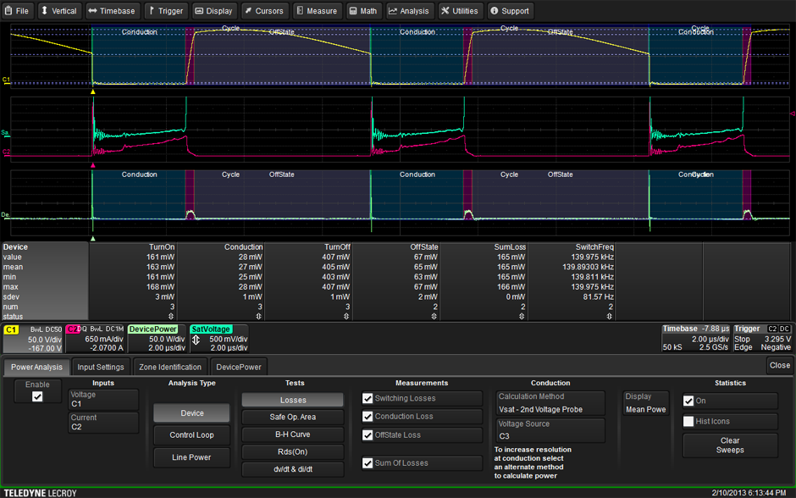The height and width of the screenshot is (498, 796).
Task: Click the yellow C1 channel descriptor box
Action: (x=33, y=338)
